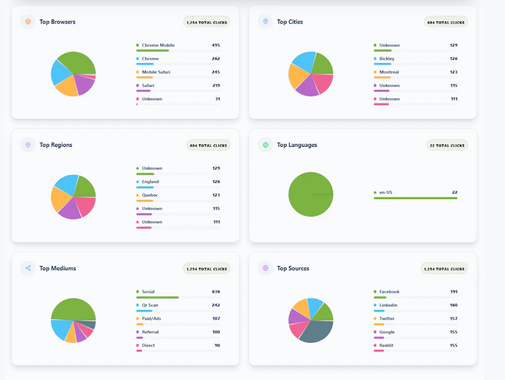The height and width of the screenshot is (380, 505).
Task: Click the 191 count for Facebook
Action: pyautogui.click(x=454, y=292)
